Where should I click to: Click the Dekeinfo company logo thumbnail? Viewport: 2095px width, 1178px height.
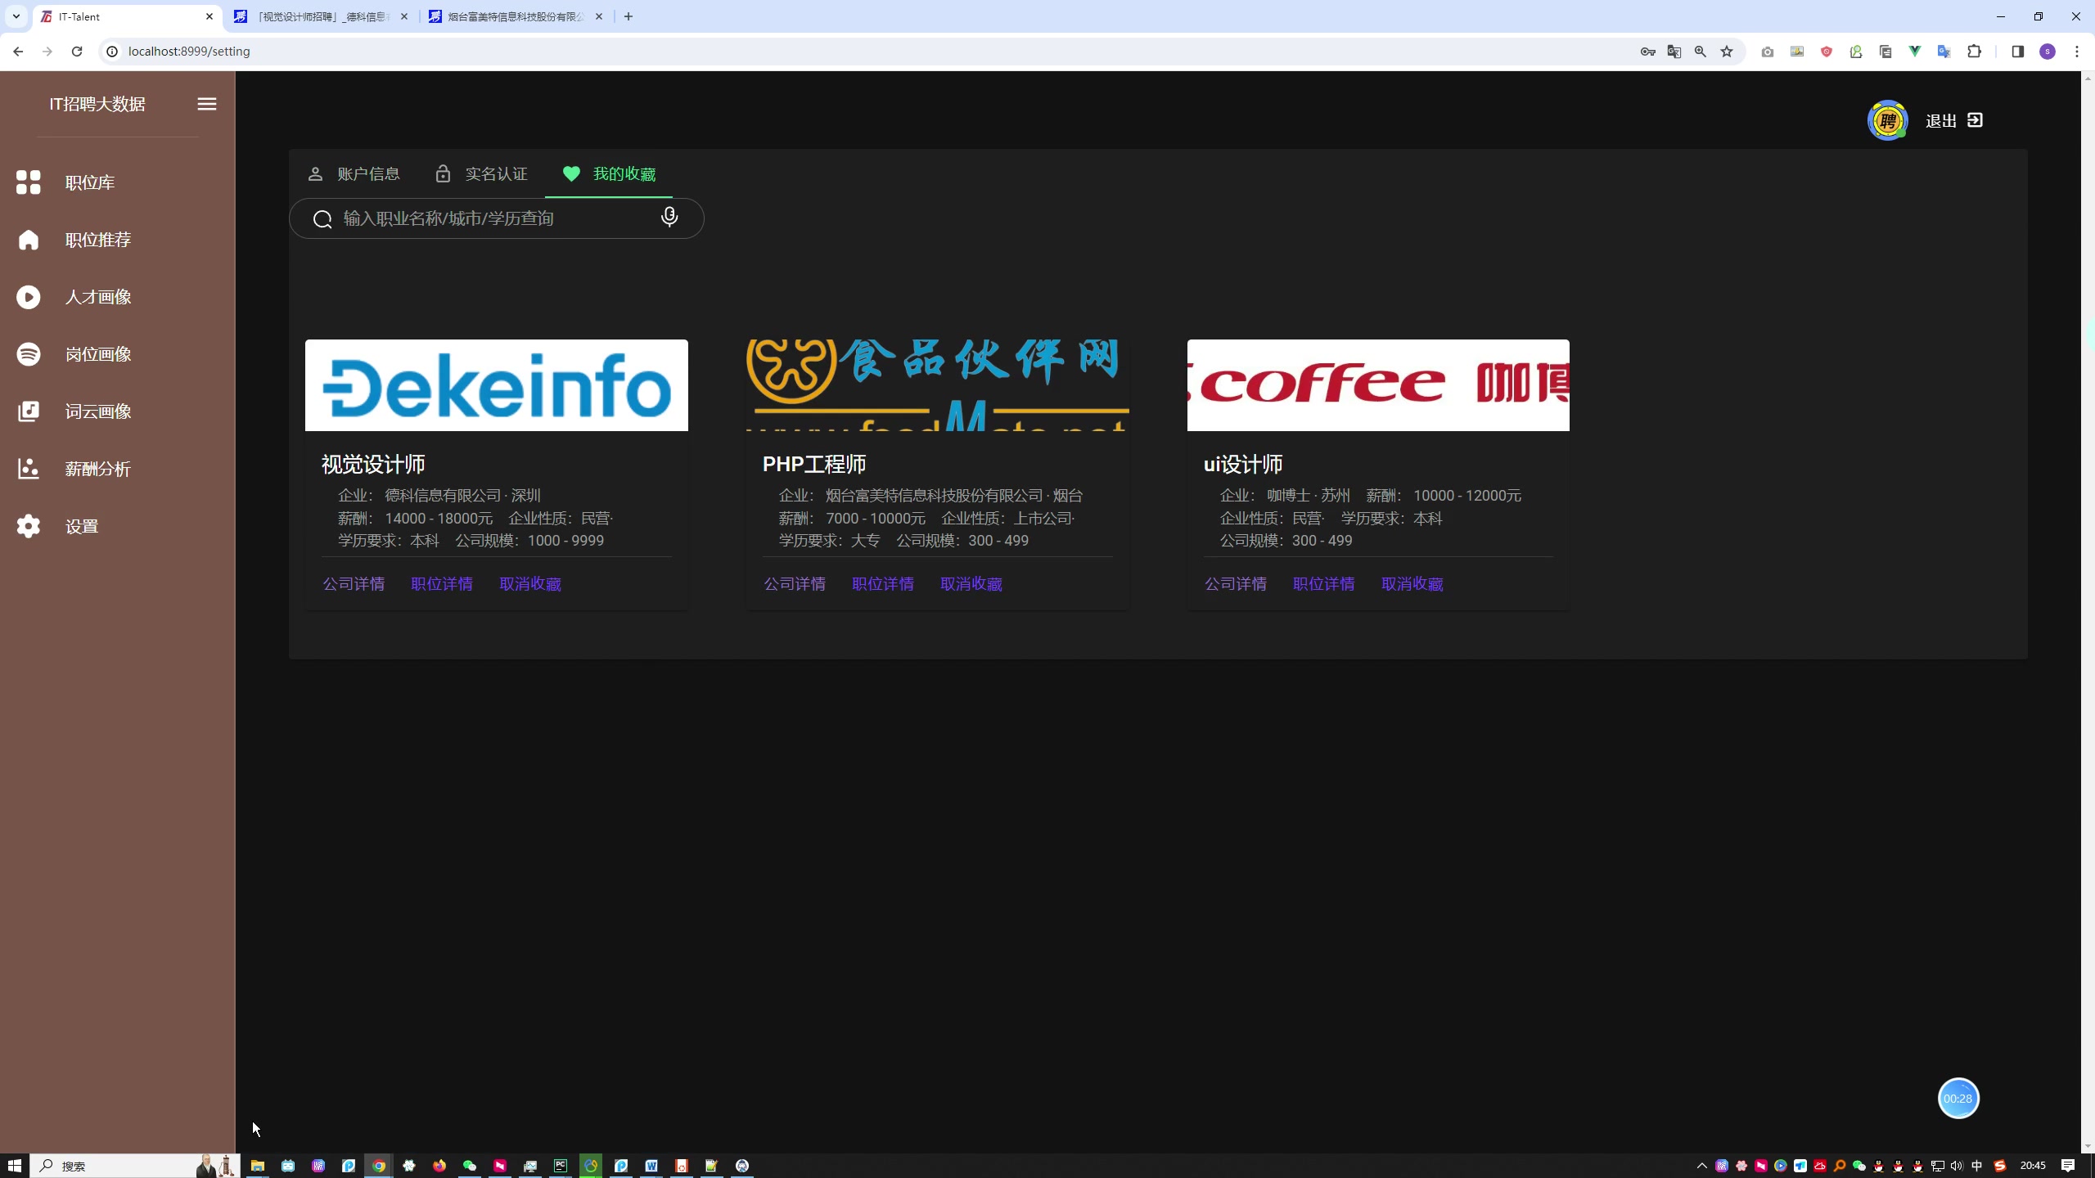[496, 384]
